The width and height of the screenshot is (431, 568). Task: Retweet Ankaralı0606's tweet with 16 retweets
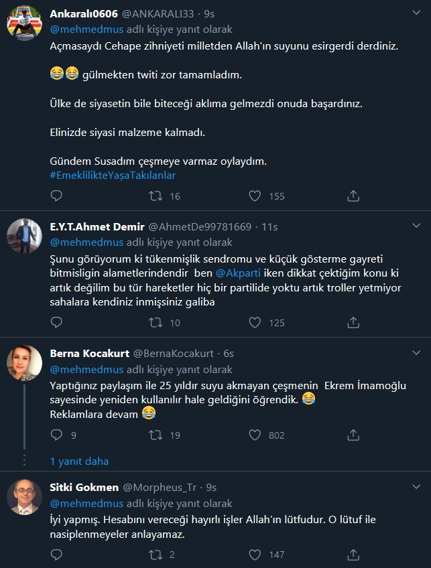click(x=156, y=196)
